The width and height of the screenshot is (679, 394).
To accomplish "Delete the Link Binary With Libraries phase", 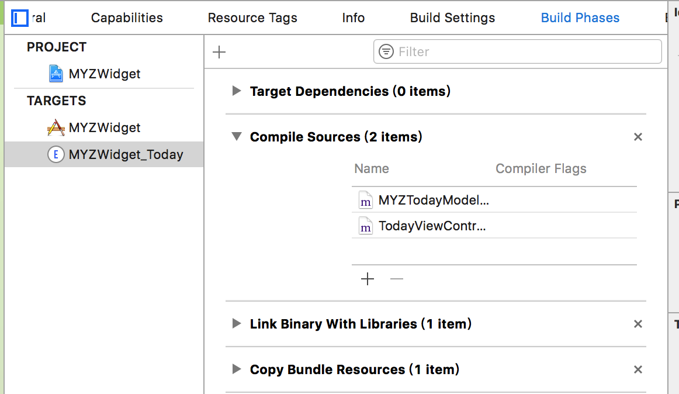I will [638, 324].
